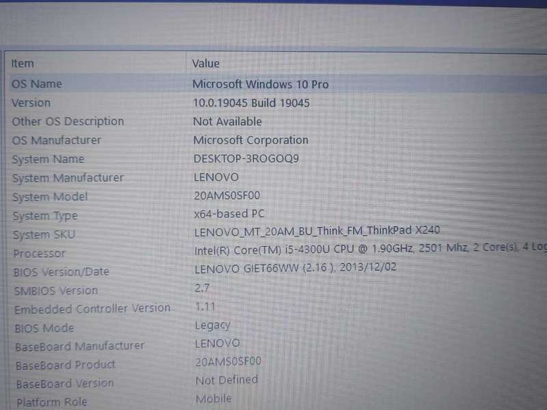
Task: Click the LENOVO GIET66WW BIOS value
Action: click(x=295, y=268)
